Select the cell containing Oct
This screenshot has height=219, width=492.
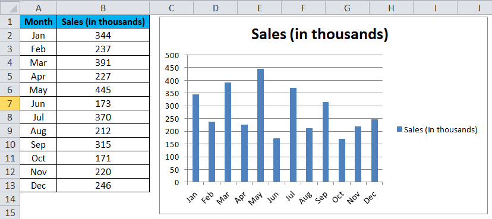pyautogui.click(x=39, y=158)
